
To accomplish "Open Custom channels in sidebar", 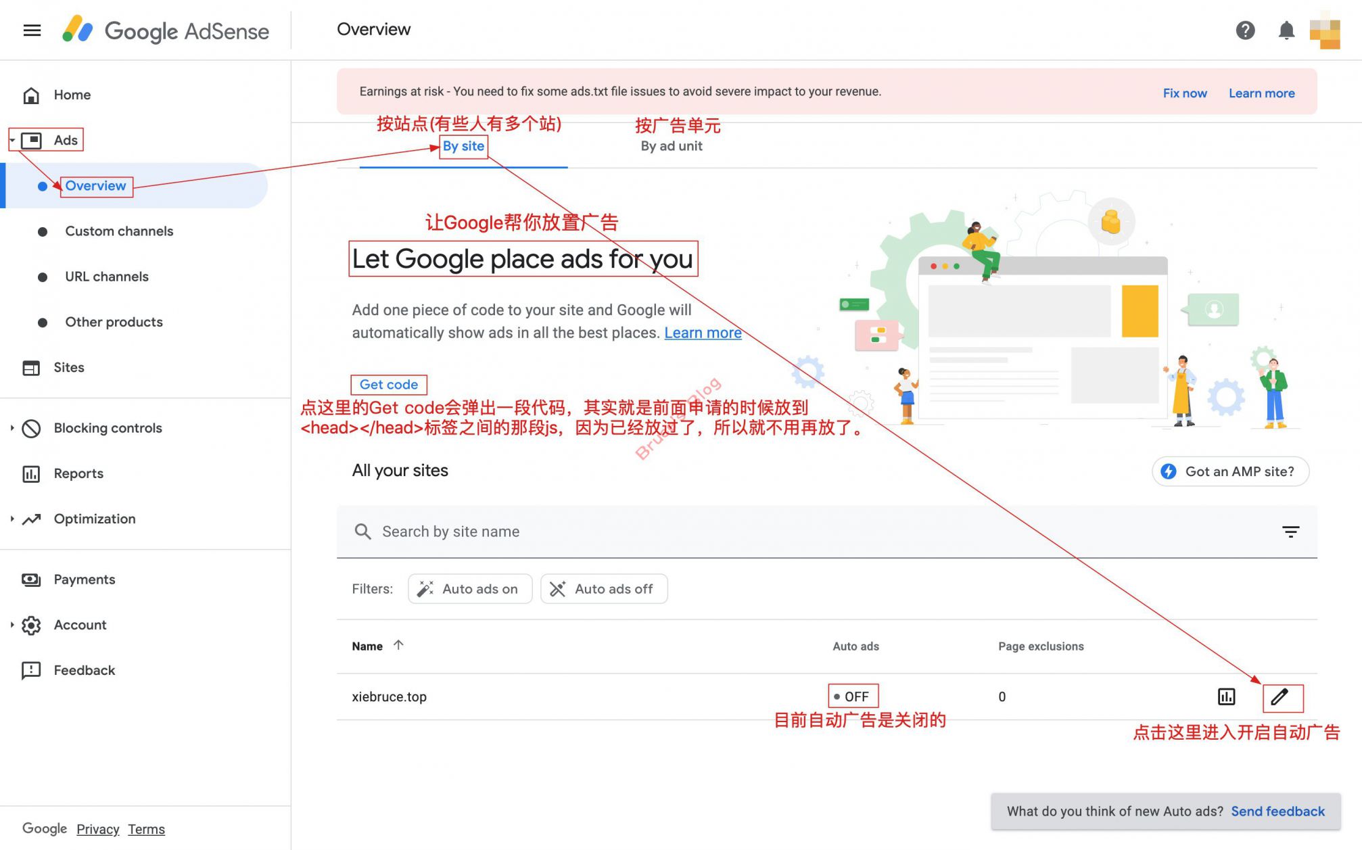I will click(119, 231).
